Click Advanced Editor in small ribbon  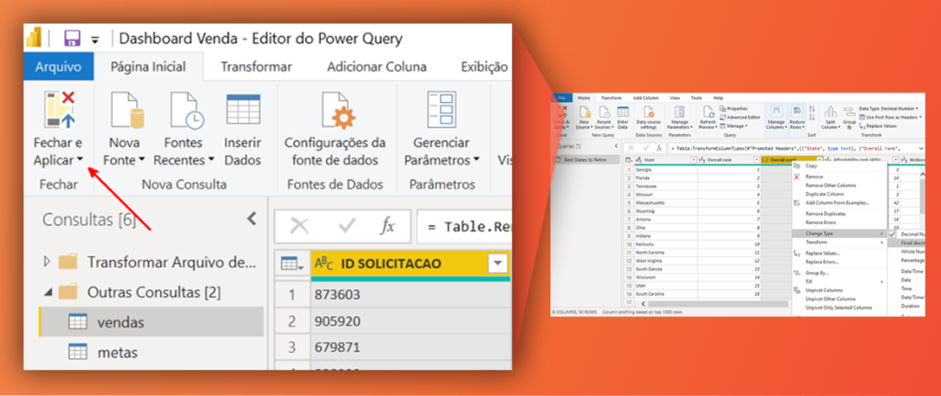coord(743,118)
